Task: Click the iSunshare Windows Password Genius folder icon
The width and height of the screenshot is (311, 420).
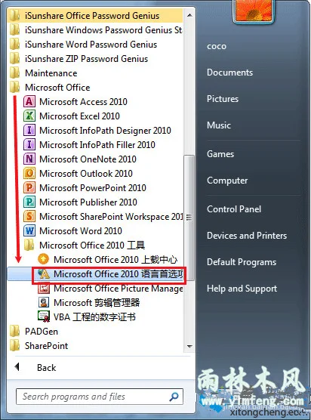Action: [x=15, y=30]
